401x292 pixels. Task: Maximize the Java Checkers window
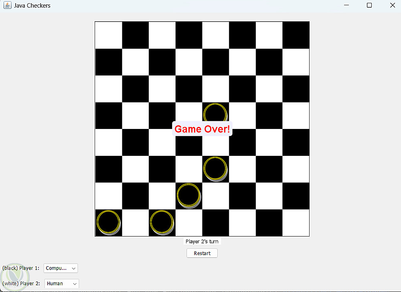pyautogui.click(x=369, y=5)
